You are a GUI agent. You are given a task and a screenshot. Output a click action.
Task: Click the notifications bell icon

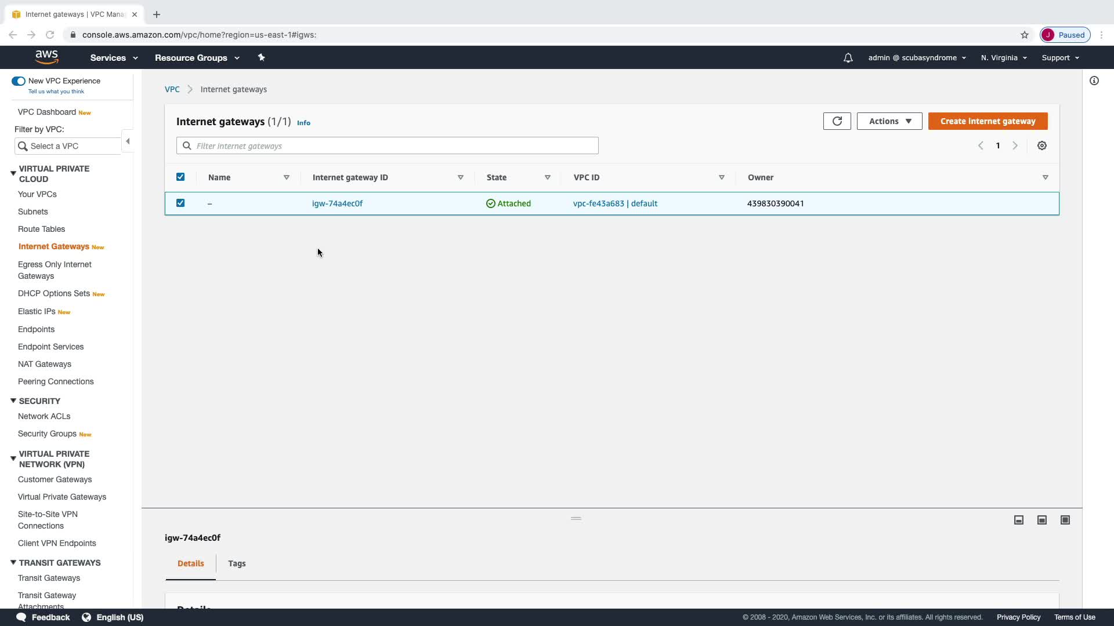(848, 58)
